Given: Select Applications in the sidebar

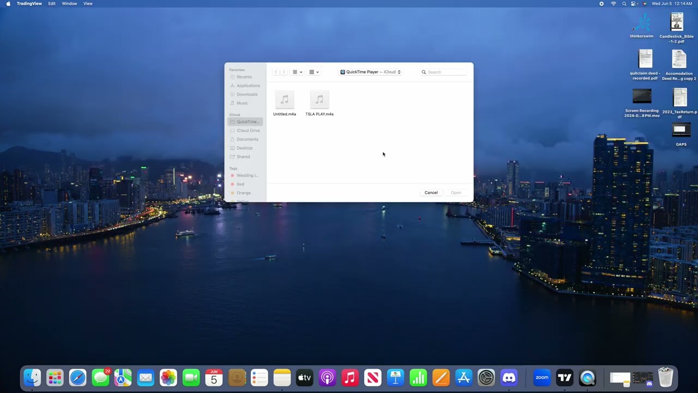Looking at the screenshot, I should tap(245, 86).
